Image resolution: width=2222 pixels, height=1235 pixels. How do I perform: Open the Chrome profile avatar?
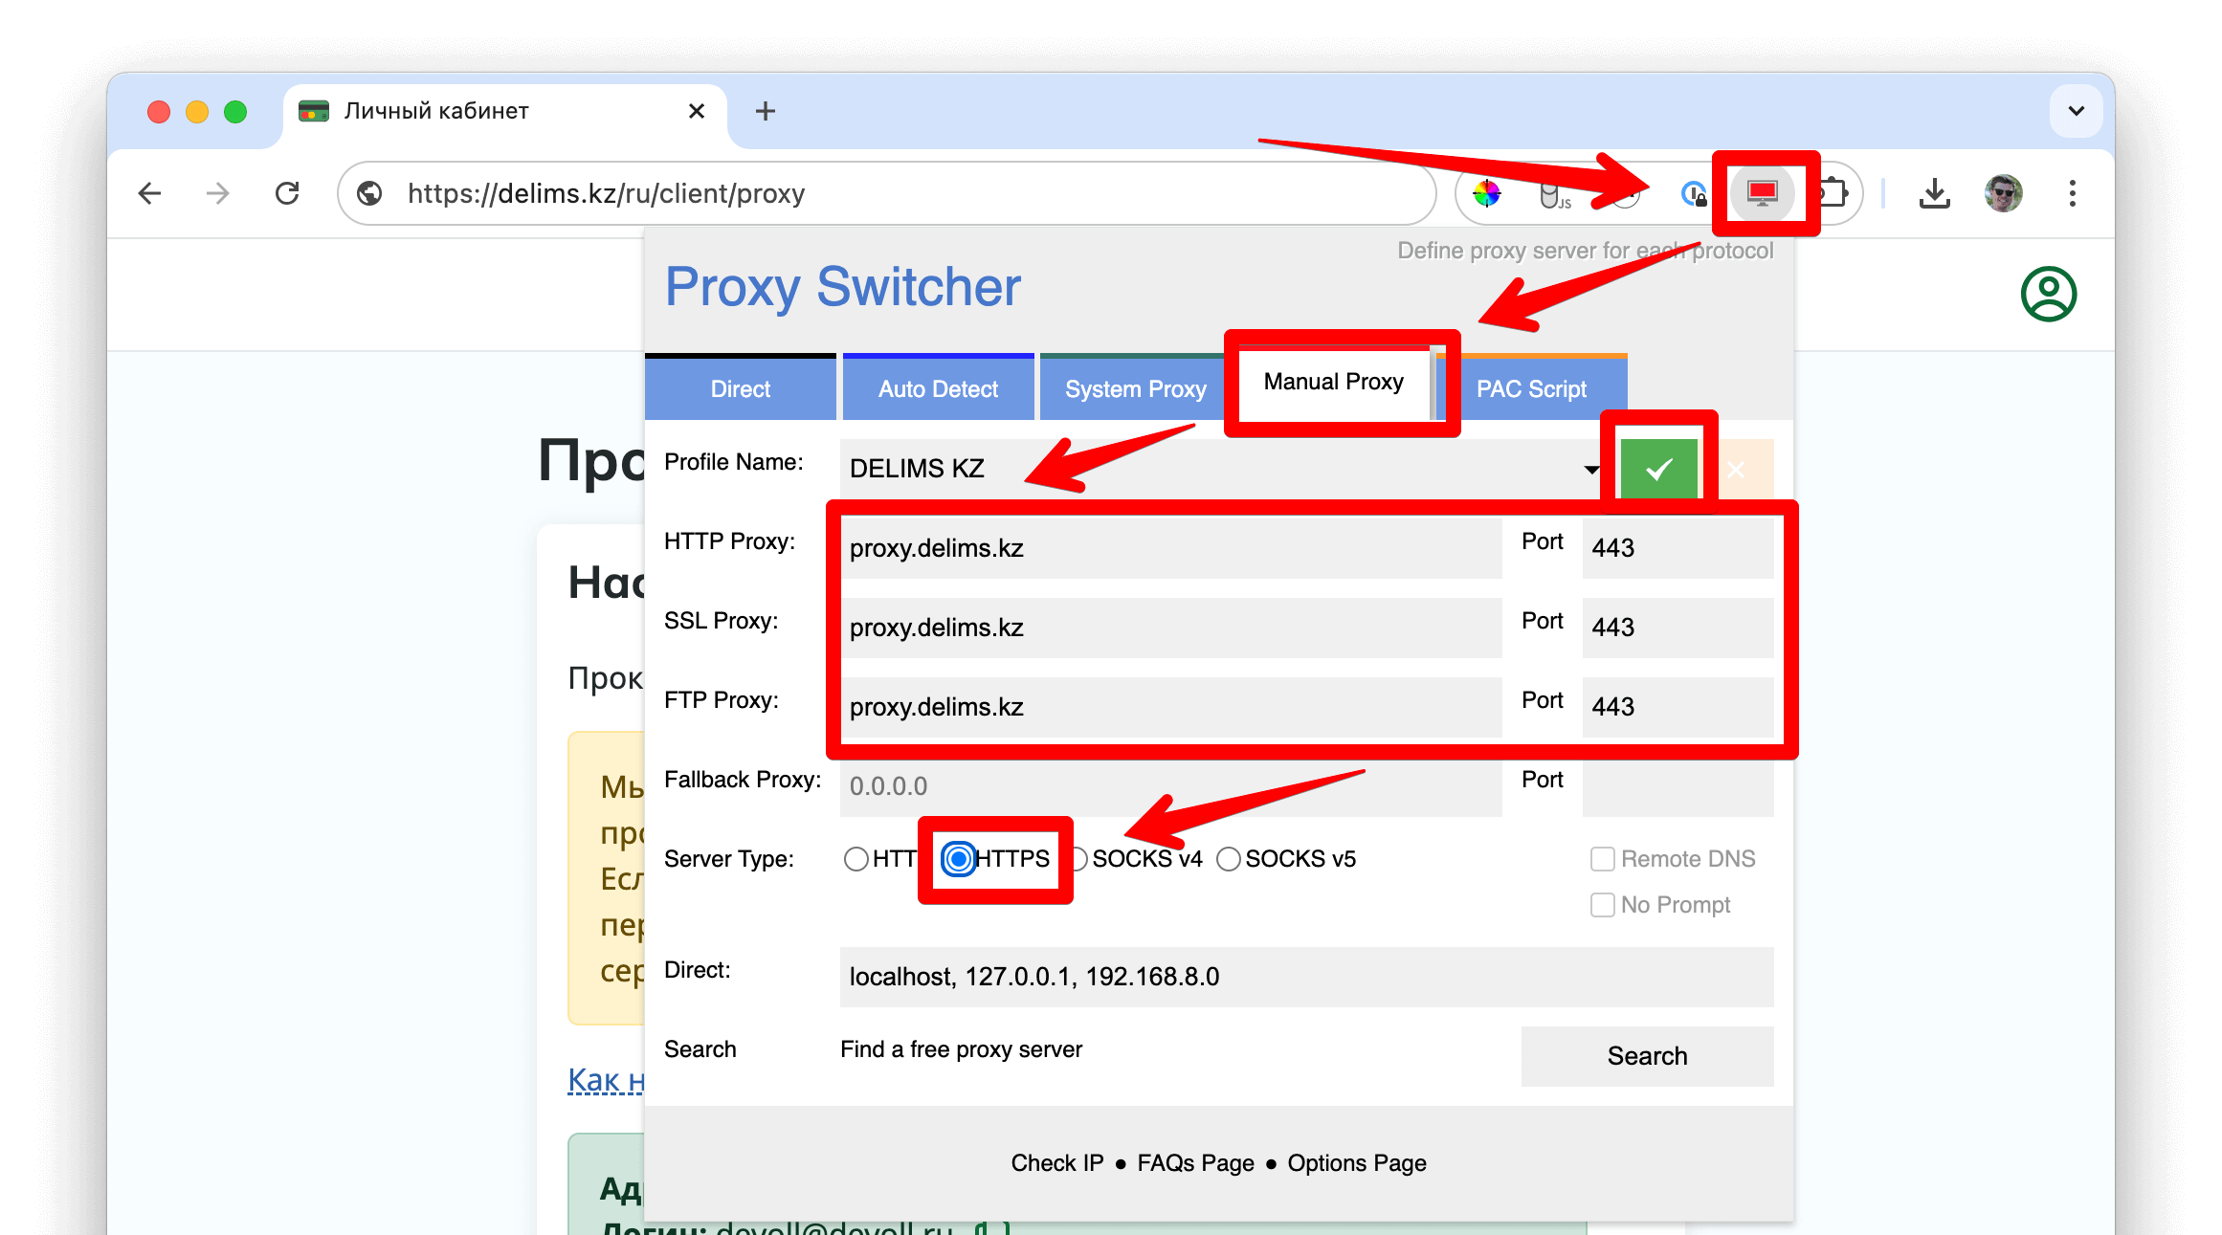coord(2003,193)
